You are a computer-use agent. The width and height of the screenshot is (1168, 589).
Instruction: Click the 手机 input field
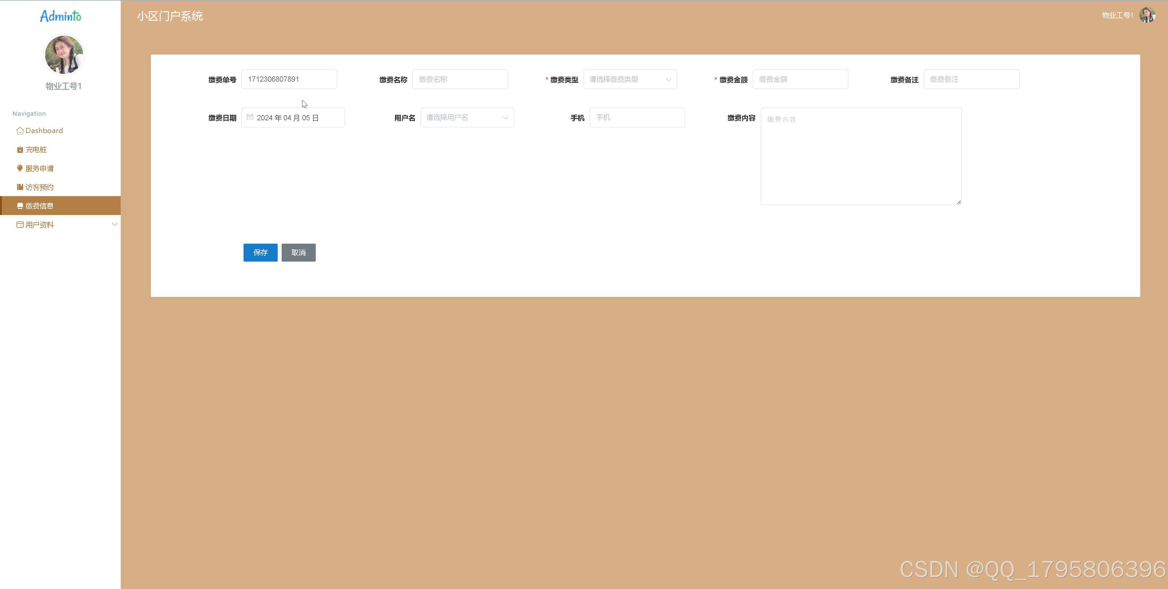637,117
